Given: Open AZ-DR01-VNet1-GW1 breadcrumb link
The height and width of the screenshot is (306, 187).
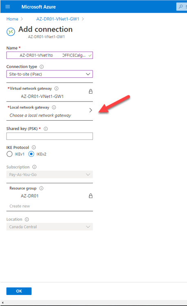Looking at the screenshot, I should pos(58,19).
